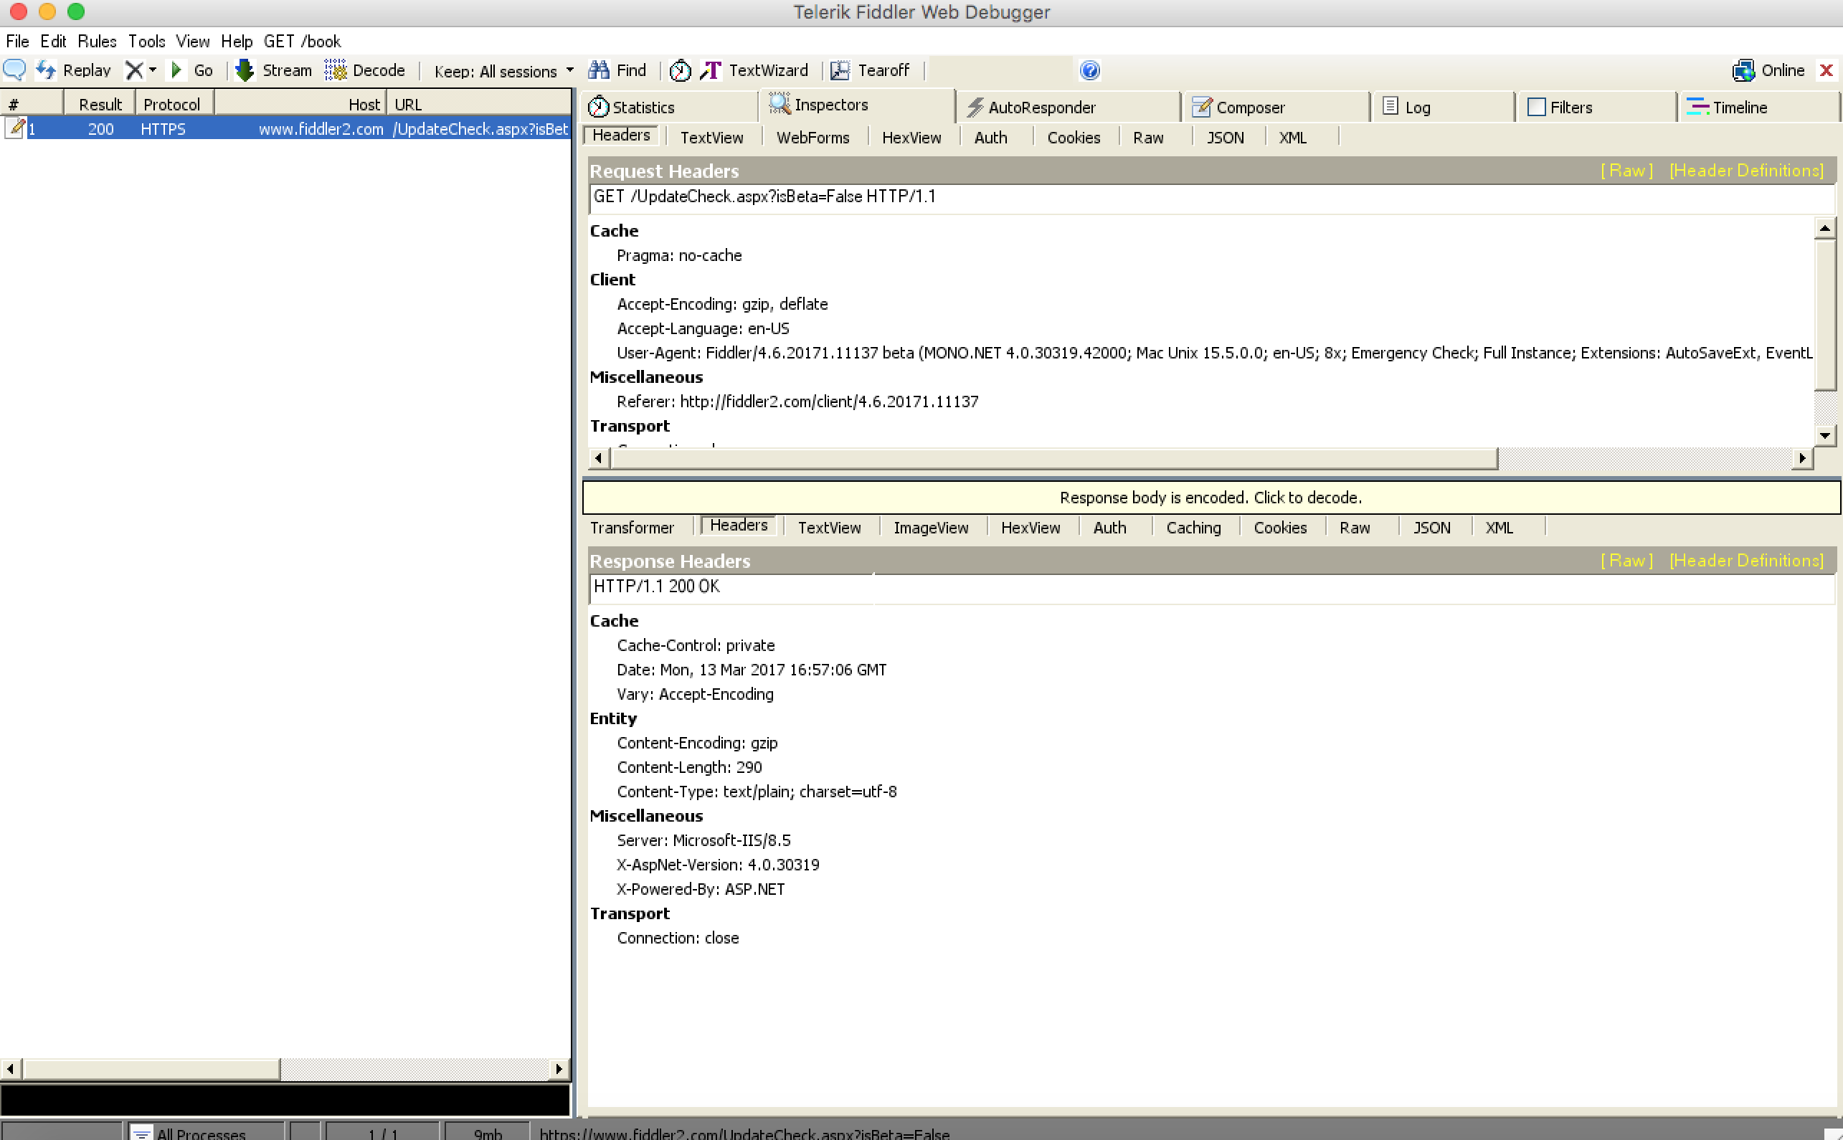The height and width of the screenshot is (1140, 1843).
Task: Select the ImageView response tab
Action: tap(932, 528)
